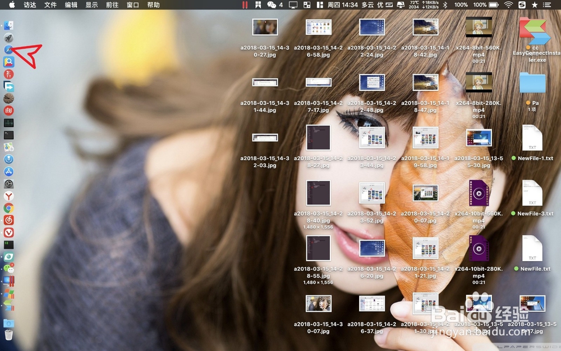
Task: Open Downloads folder in dock
Action: point(8,323)
